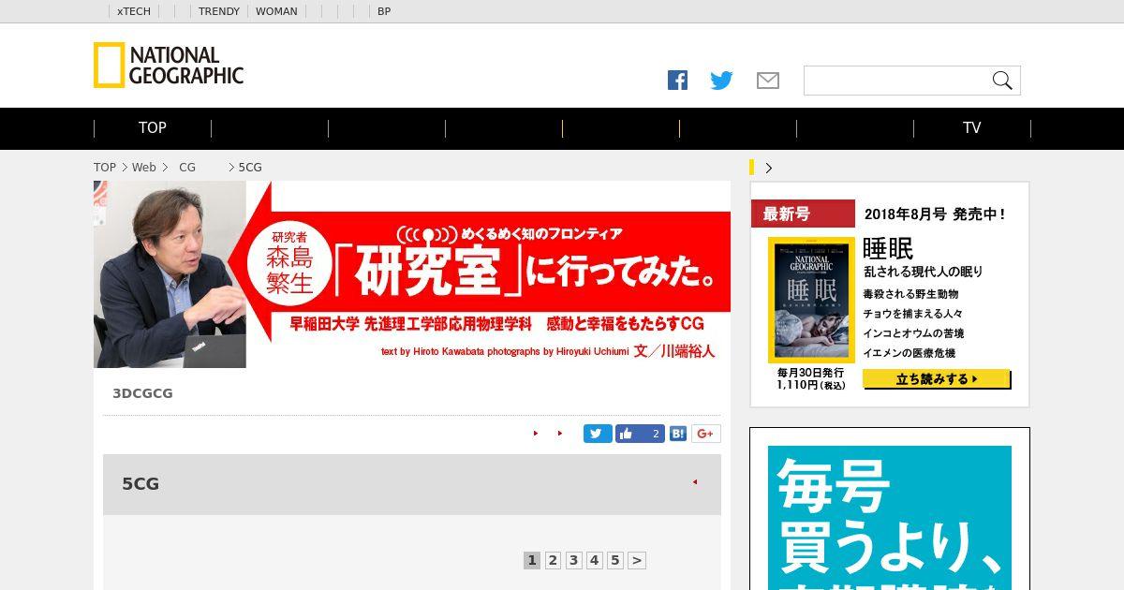Click the red arrow nearest the tweet button
Image resolution: width=1124 pixels, height=590 pixels.
[x=560, y=434]
